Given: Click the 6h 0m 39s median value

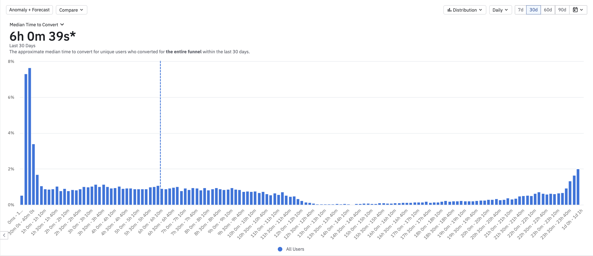Looking at the screenshot, I should (43, 36).
